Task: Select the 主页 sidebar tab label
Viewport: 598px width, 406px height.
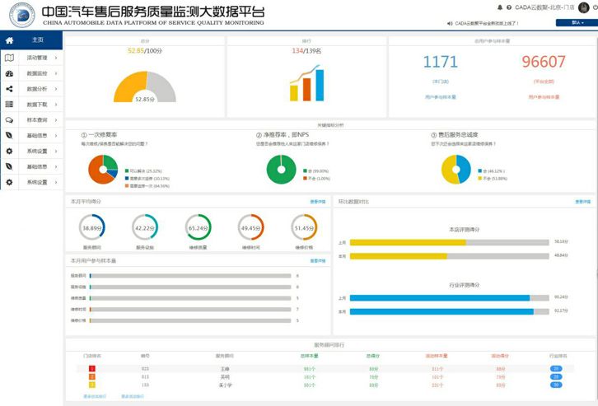Action: (x=38, y=40)
